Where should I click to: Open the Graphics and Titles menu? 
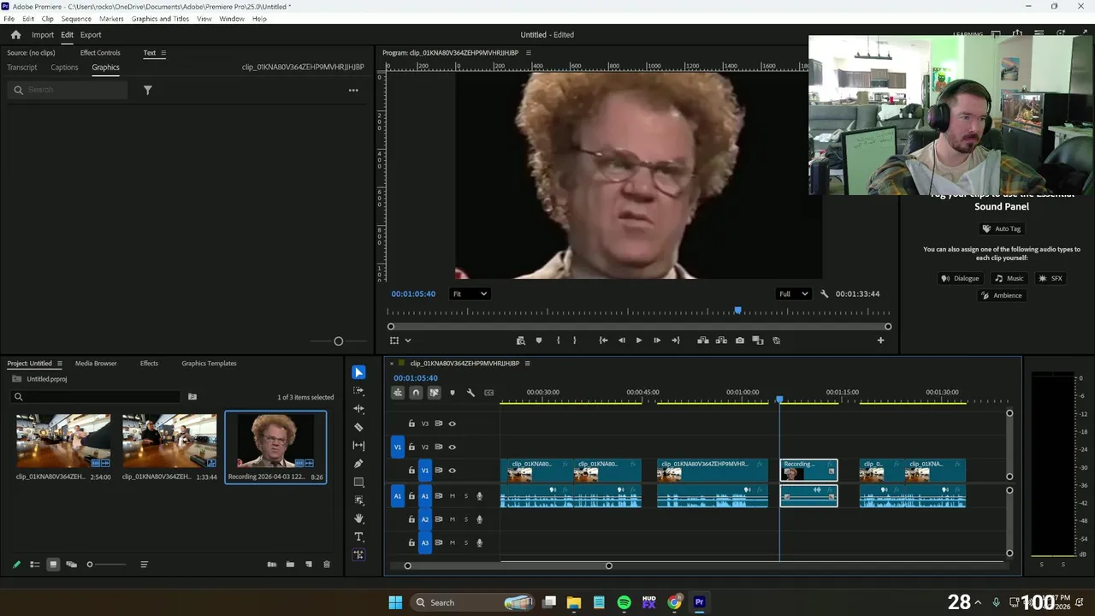coord(160,19)
